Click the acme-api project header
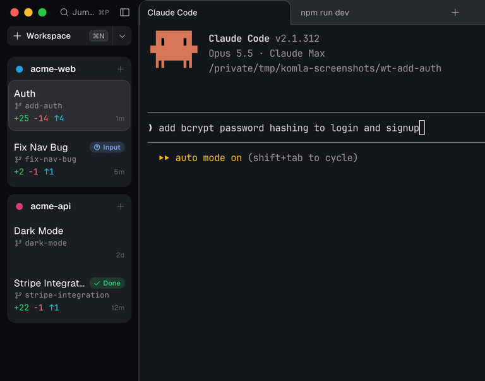485x381 pixels. click(x=69, y=207)
